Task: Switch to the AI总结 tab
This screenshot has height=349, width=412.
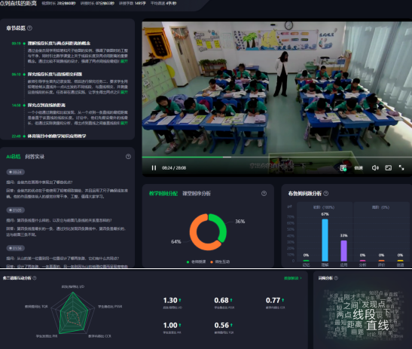Action: click(x=14, y=157)
